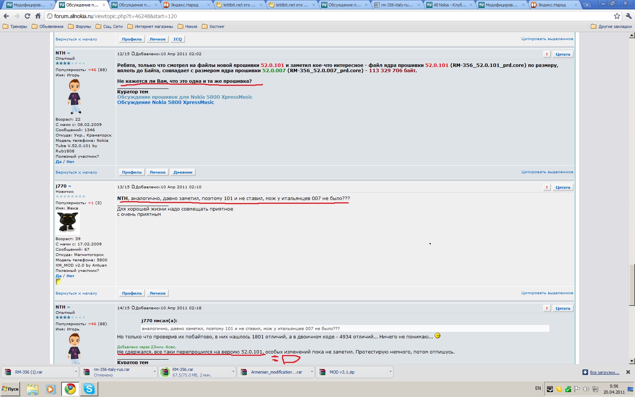
Task: Quote the 13/15 post with Цитата
Action: click(x=563, y=188)
